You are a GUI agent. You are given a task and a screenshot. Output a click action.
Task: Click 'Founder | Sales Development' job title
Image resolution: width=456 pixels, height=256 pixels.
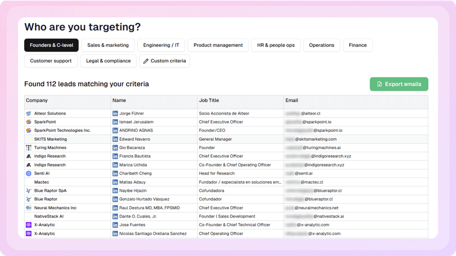point(227,216)
